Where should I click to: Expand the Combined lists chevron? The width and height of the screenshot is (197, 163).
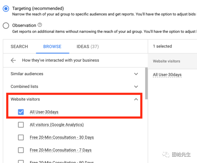(136, 87)
